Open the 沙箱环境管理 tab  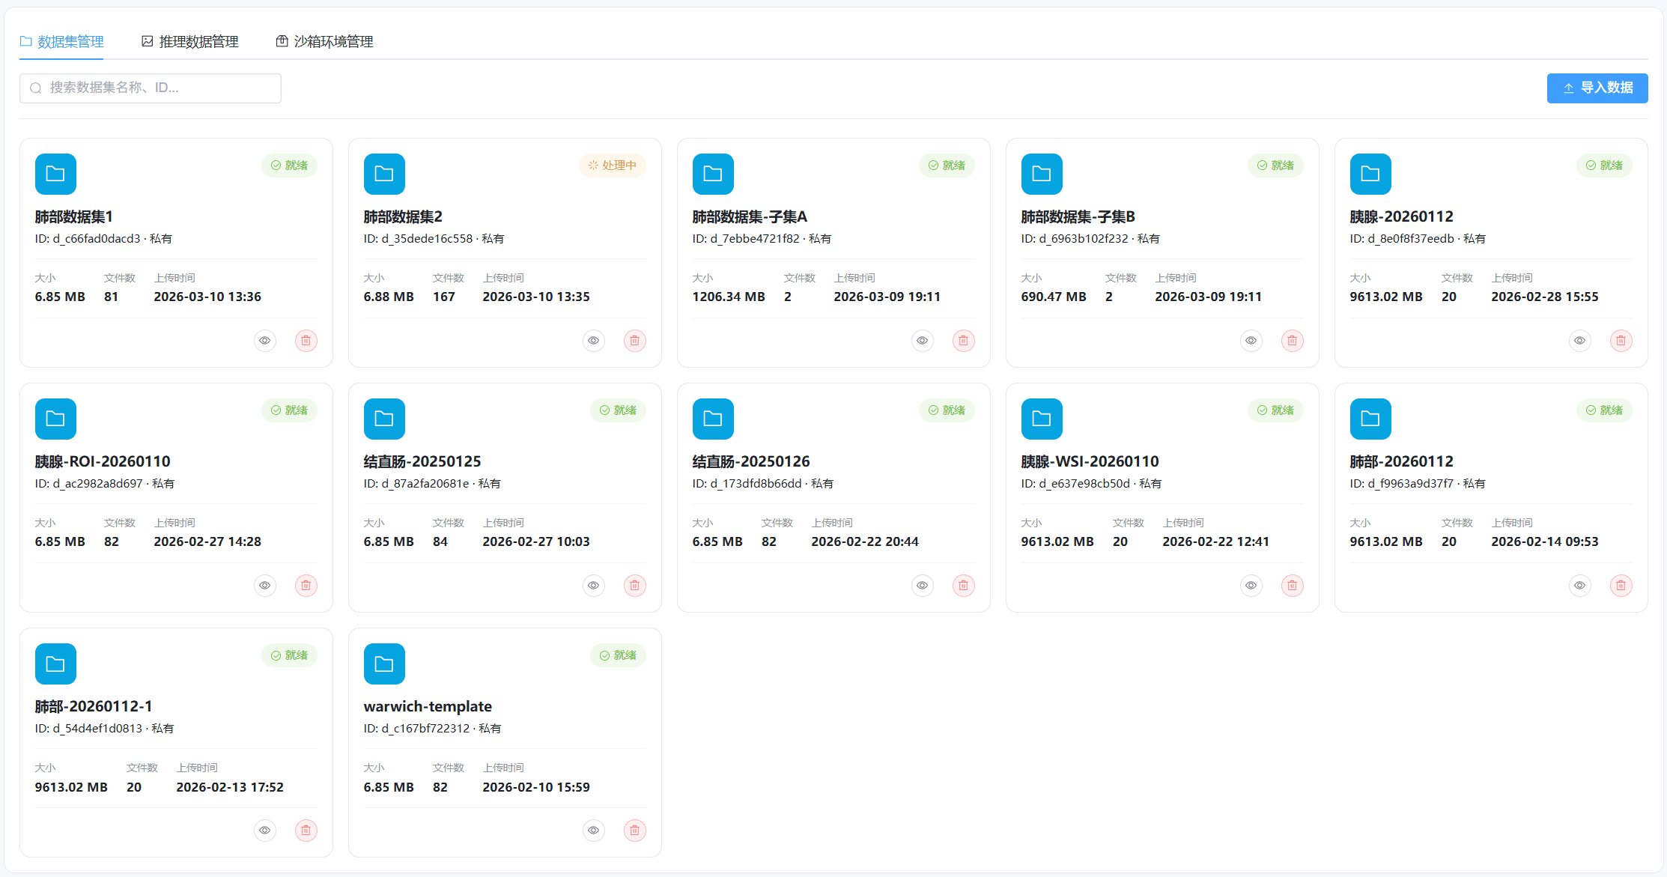332,41
